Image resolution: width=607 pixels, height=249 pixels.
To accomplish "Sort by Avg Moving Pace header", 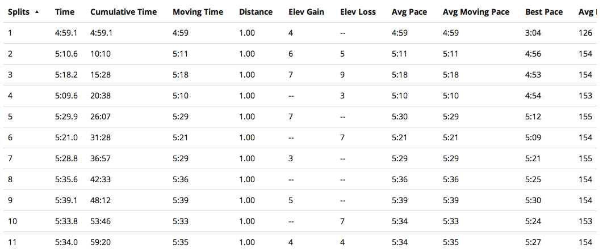I will click(476, 12).
